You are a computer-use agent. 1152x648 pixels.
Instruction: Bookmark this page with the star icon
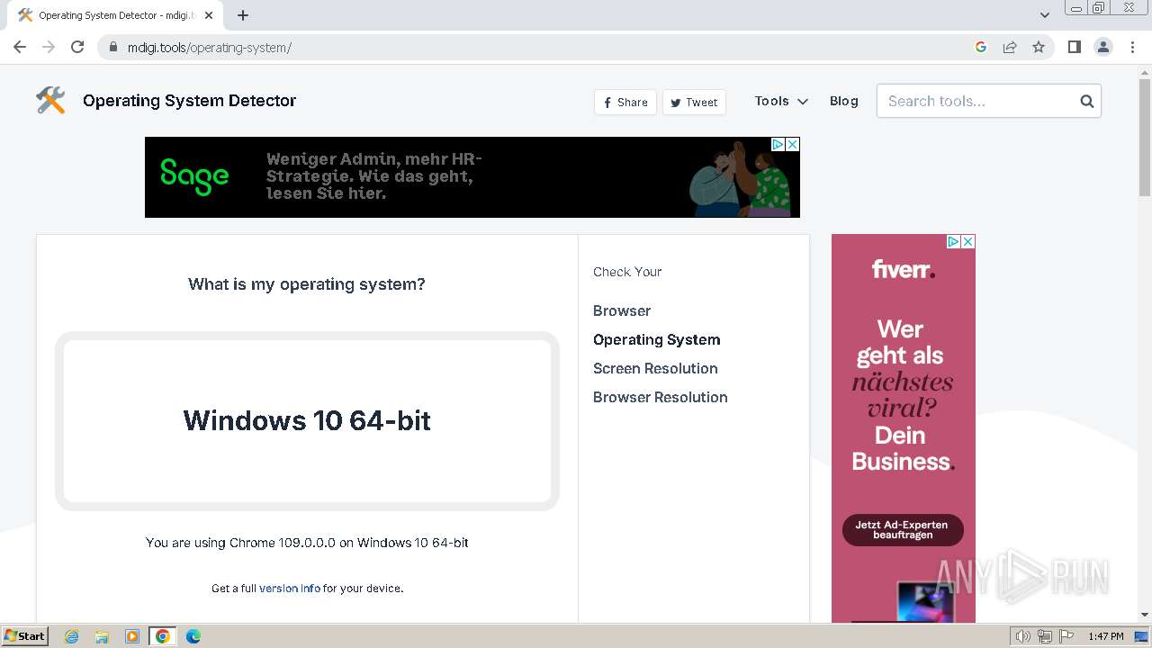(1039, 47)
